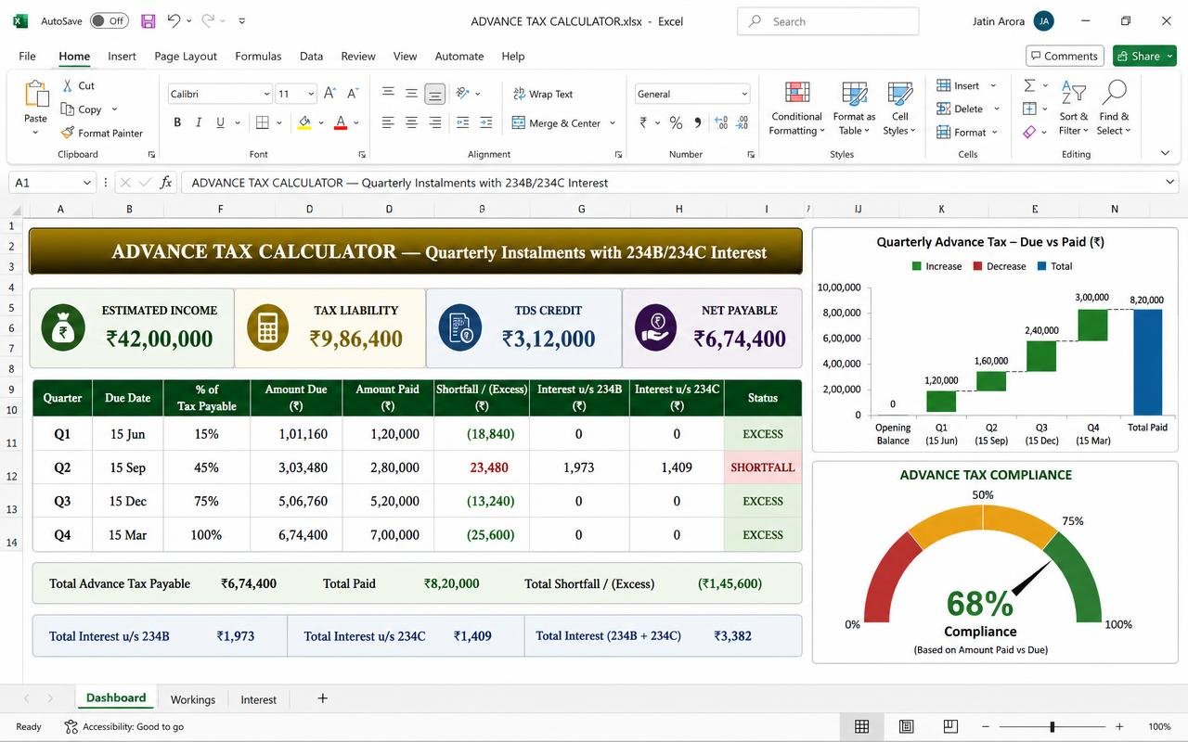Click the zoom slider handle
Viewport: 1188px width, 742px height.
click(1052, 726)
